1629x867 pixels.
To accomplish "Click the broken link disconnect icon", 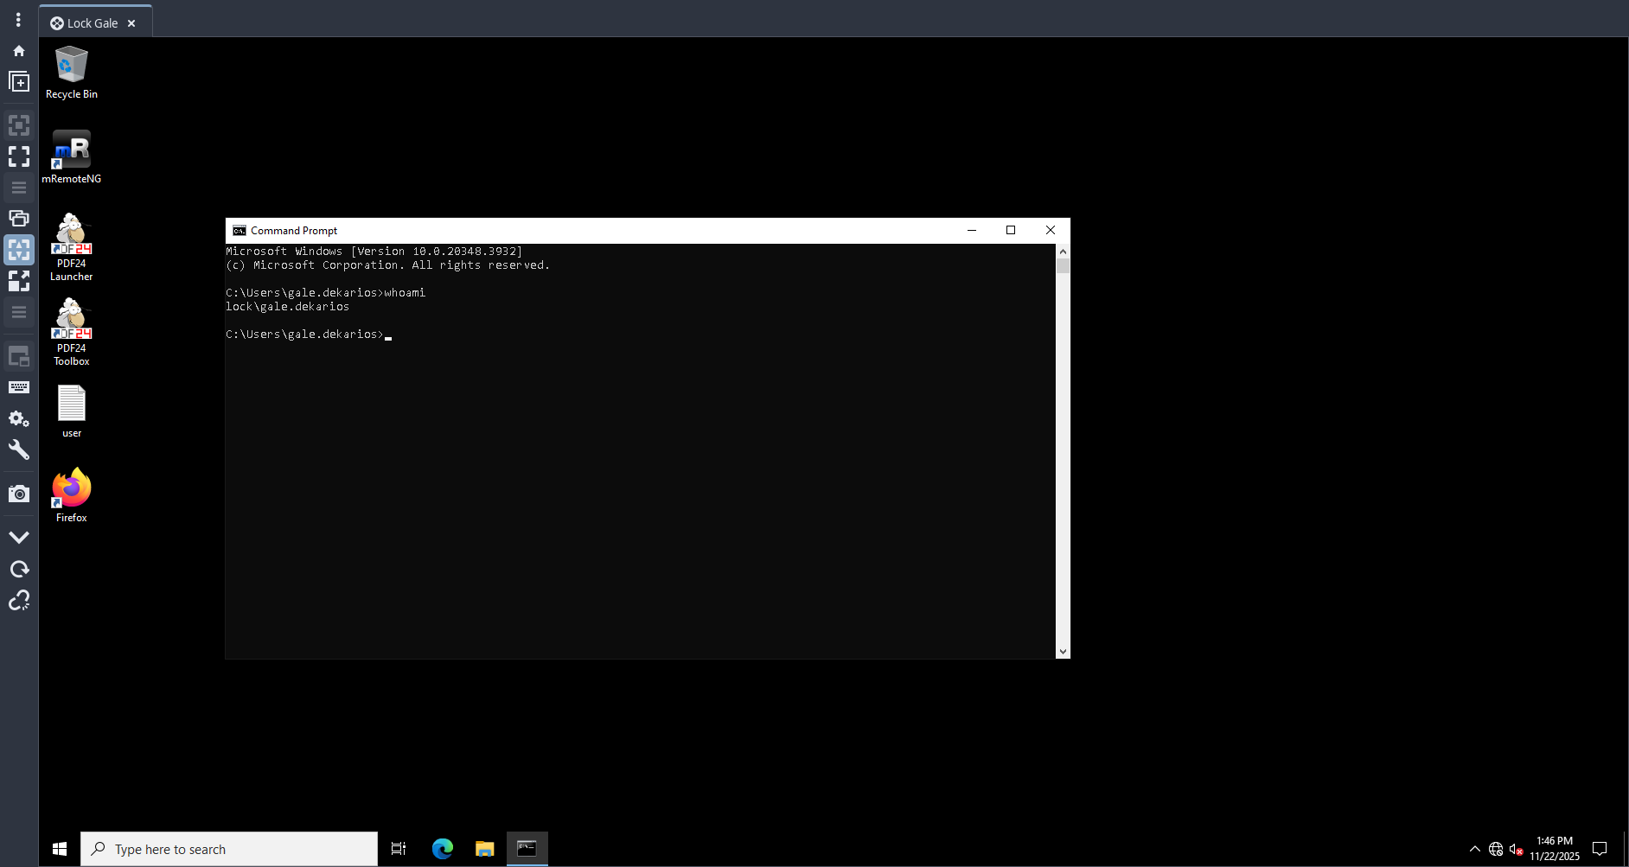I will [19, 600].
